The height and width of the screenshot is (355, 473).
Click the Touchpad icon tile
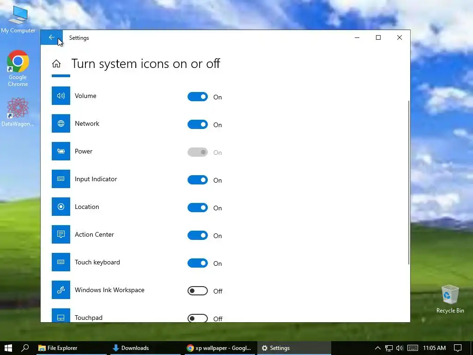tap(61, 315)
